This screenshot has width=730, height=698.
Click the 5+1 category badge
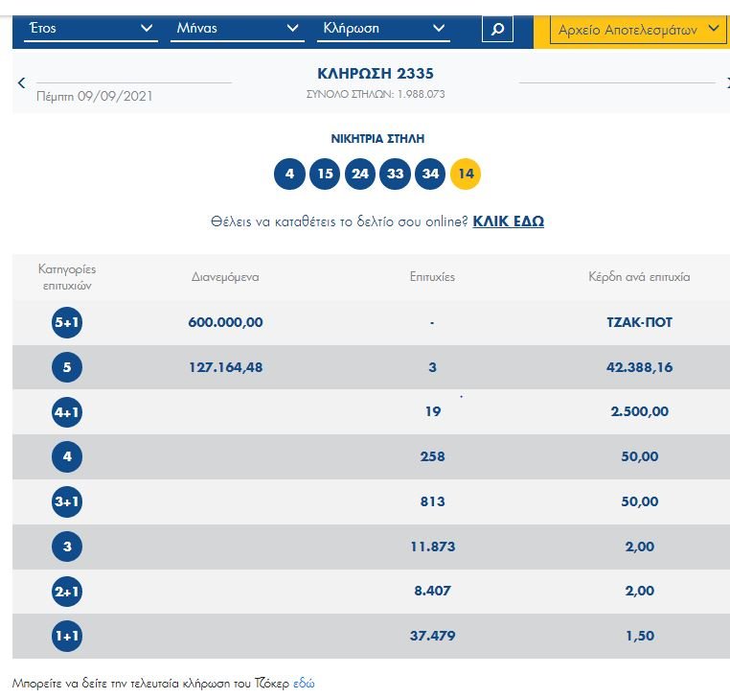pos(67,323)
